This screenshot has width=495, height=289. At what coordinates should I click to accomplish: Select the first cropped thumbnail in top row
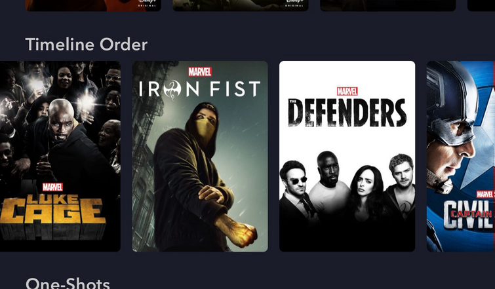point(93,5)
